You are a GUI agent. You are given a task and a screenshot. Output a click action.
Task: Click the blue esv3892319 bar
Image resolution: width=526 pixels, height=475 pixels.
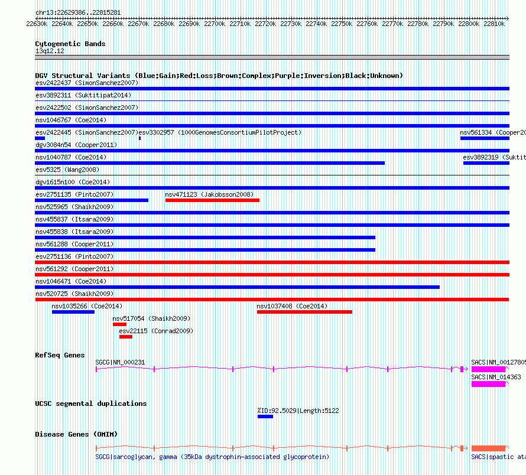(x=486, y=163)
